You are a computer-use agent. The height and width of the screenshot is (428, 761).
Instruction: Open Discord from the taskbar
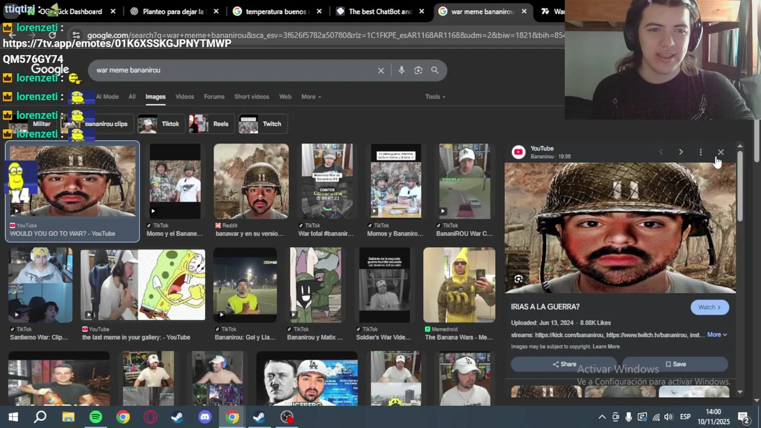205,417
